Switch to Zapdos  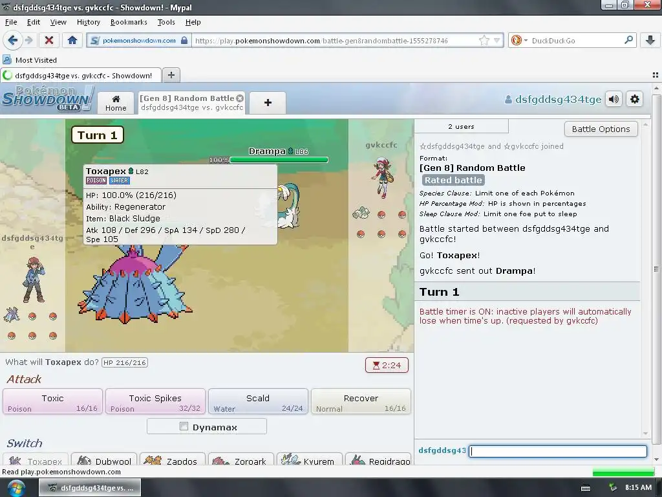coord(172,460)
